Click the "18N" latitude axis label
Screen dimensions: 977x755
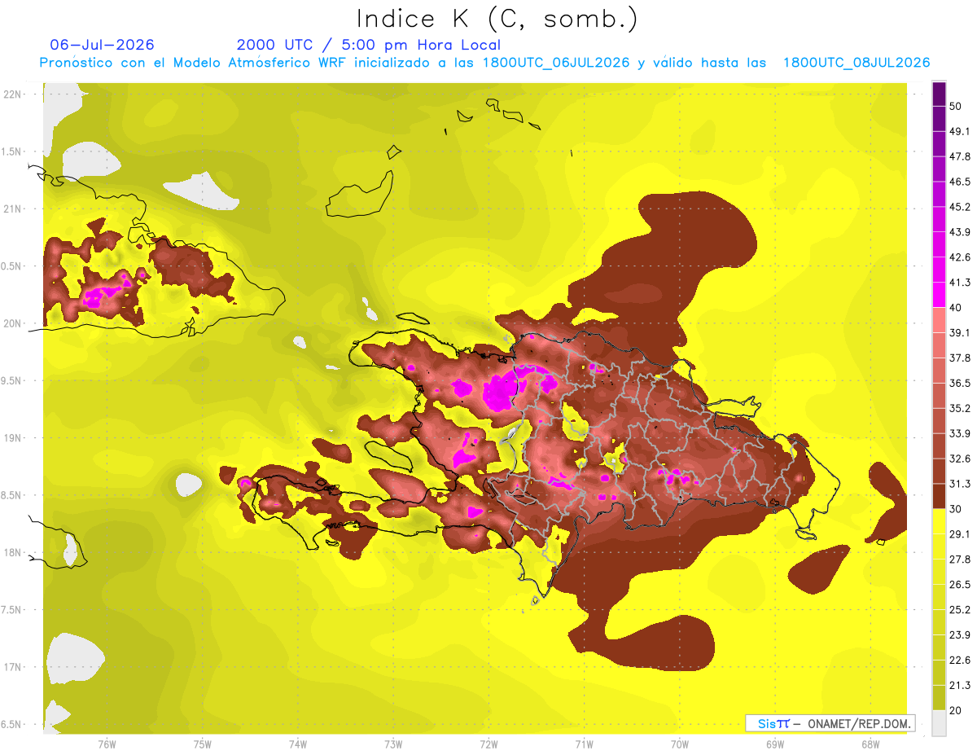[12, 552]
